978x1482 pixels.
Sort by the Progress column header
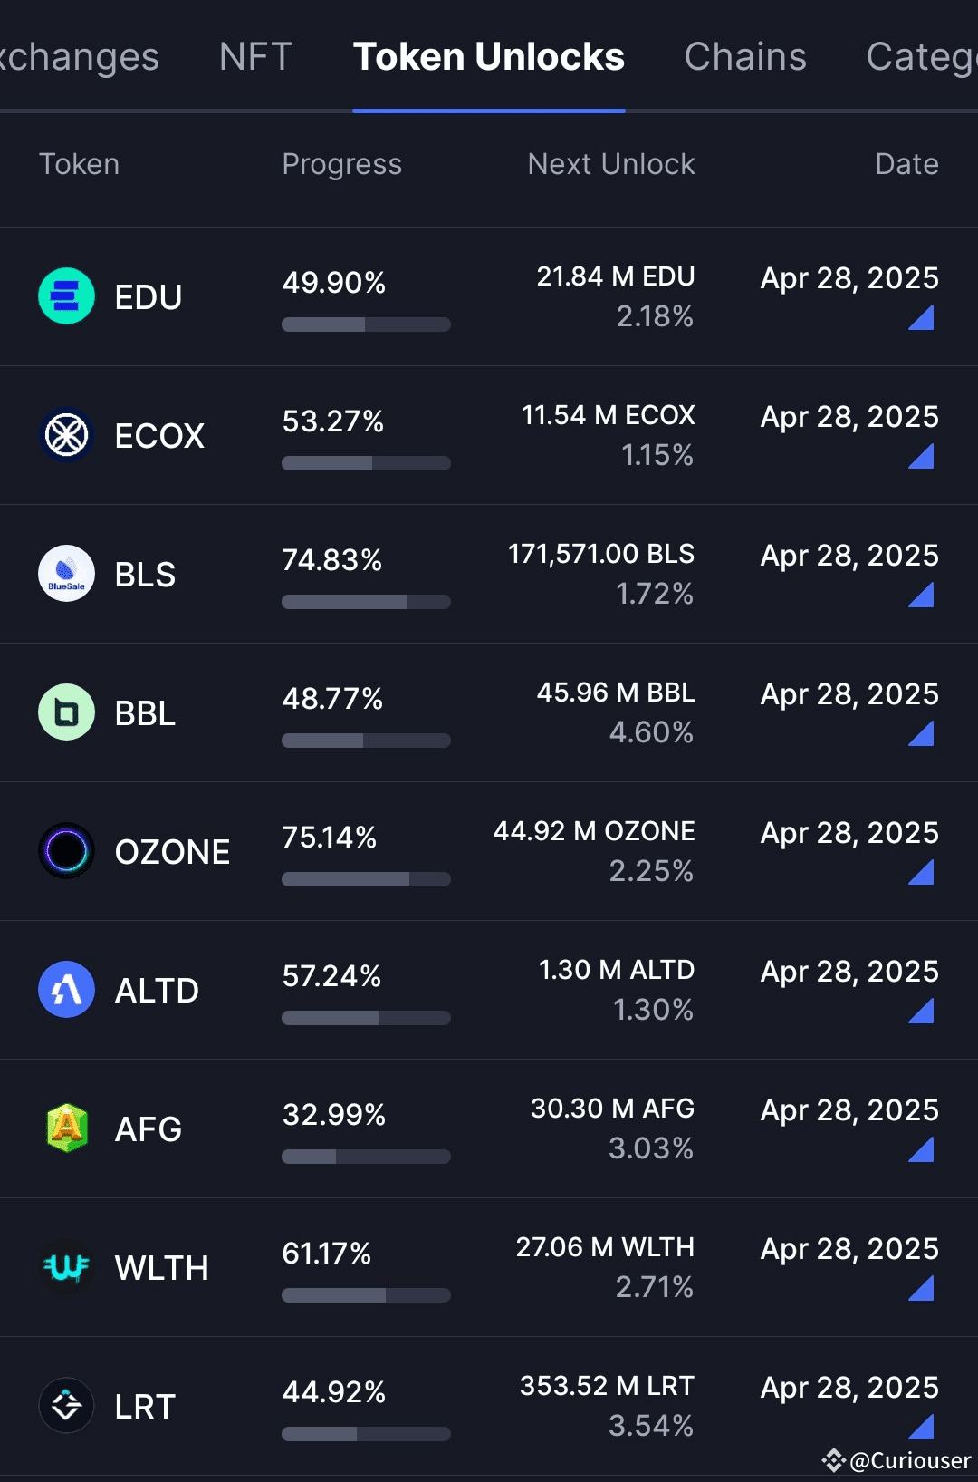coord(341,164)
